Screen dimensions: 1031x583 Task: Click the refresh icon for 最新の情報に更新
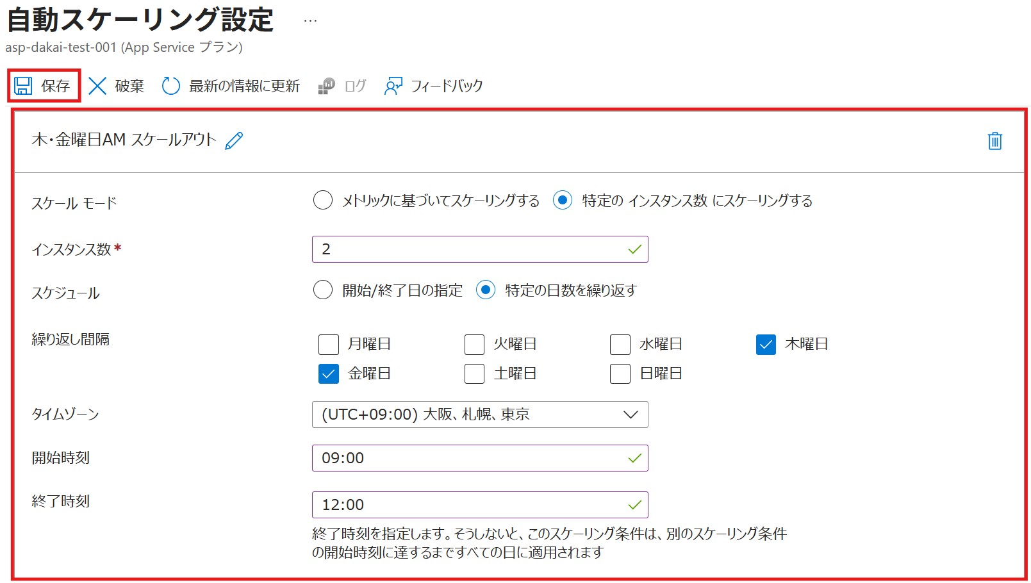coord(170,86)
